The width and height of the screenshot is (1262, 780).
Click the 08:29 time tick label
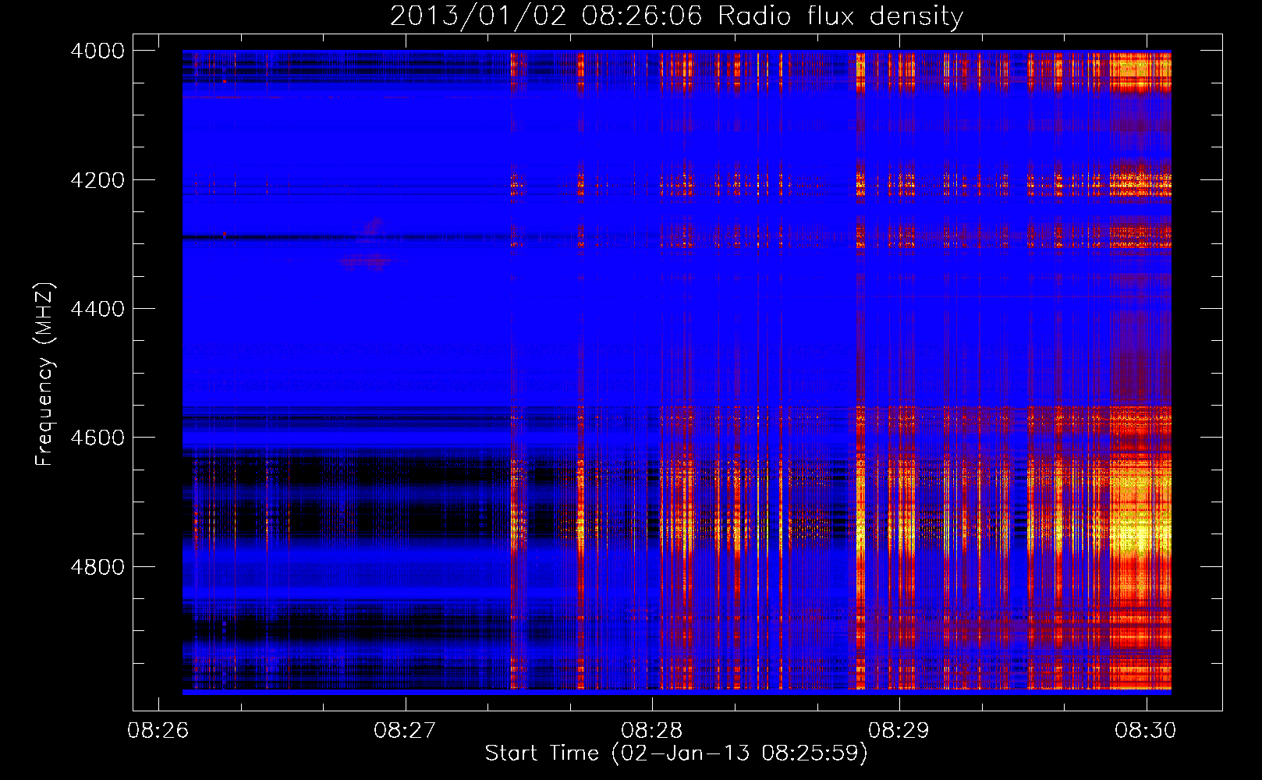899,731
